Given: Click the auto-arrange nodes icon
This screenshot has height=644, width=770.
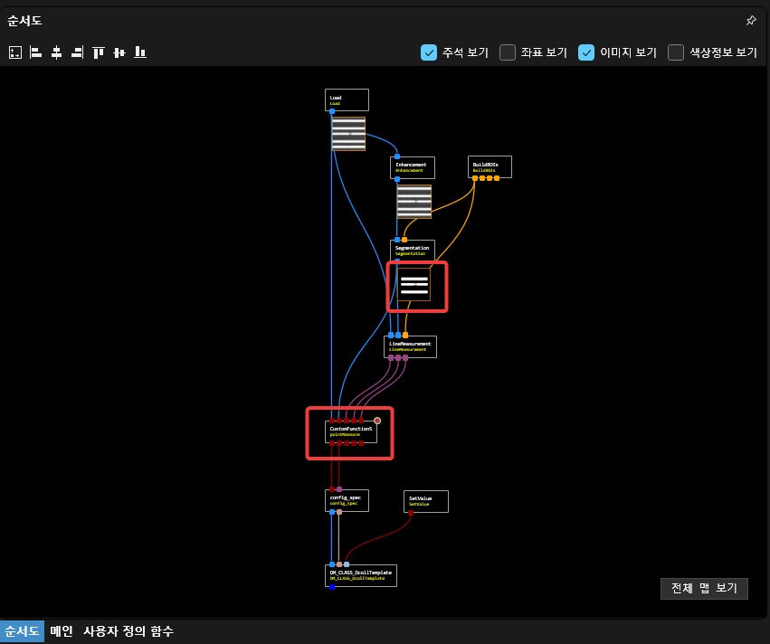Looking at the screenshot, I should point(14,52).
